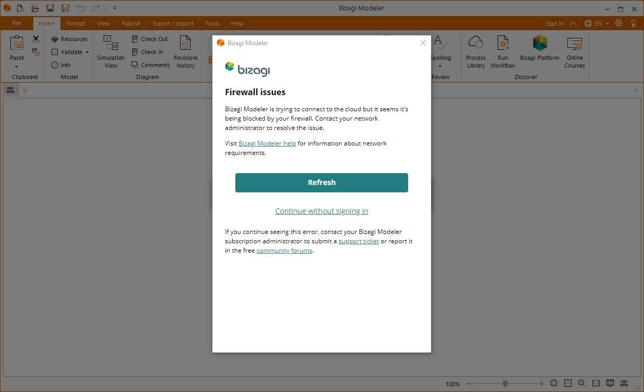The width and height of the screenshot is (644, 392).
Task: Click the presentation mode icon
Action: pos(610,384)
